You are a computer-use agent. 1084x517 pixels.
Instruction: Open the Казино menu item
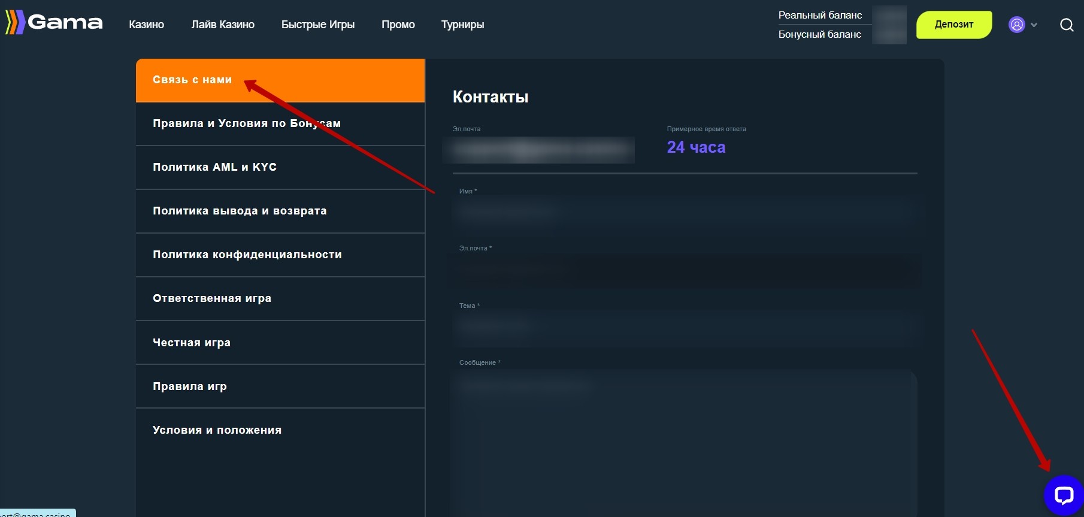click(x=146, y=25)
